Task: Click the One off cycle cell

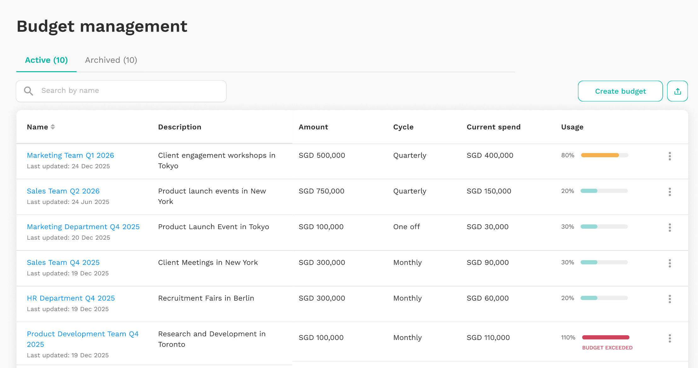Action: pyautogui.click(x=407, y=227)
